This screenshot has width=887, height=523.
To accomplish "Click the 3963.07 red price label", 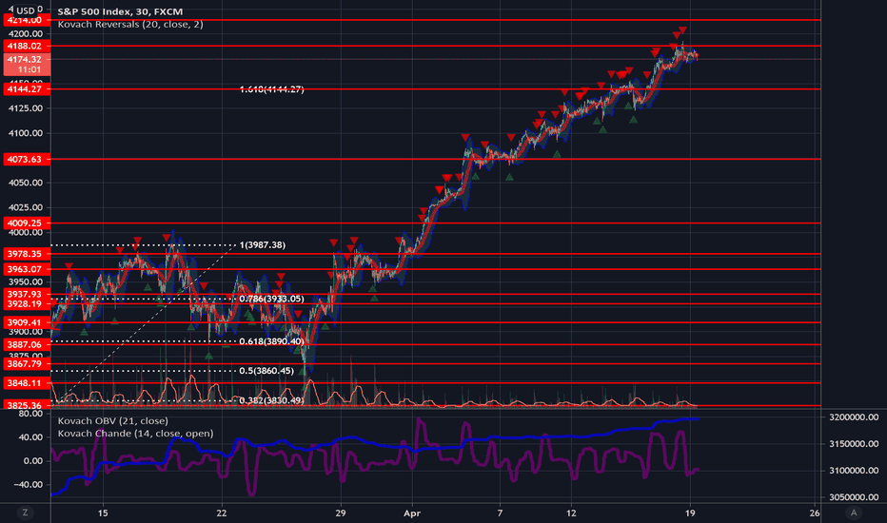I will click(26, 269).
